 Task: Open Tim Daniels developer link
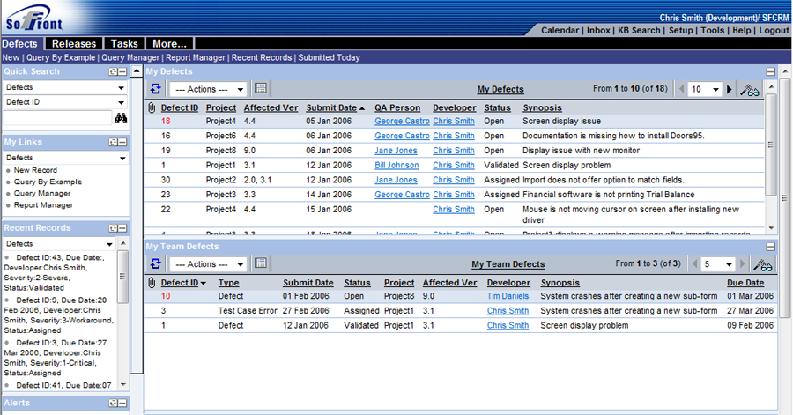point(508,296)
